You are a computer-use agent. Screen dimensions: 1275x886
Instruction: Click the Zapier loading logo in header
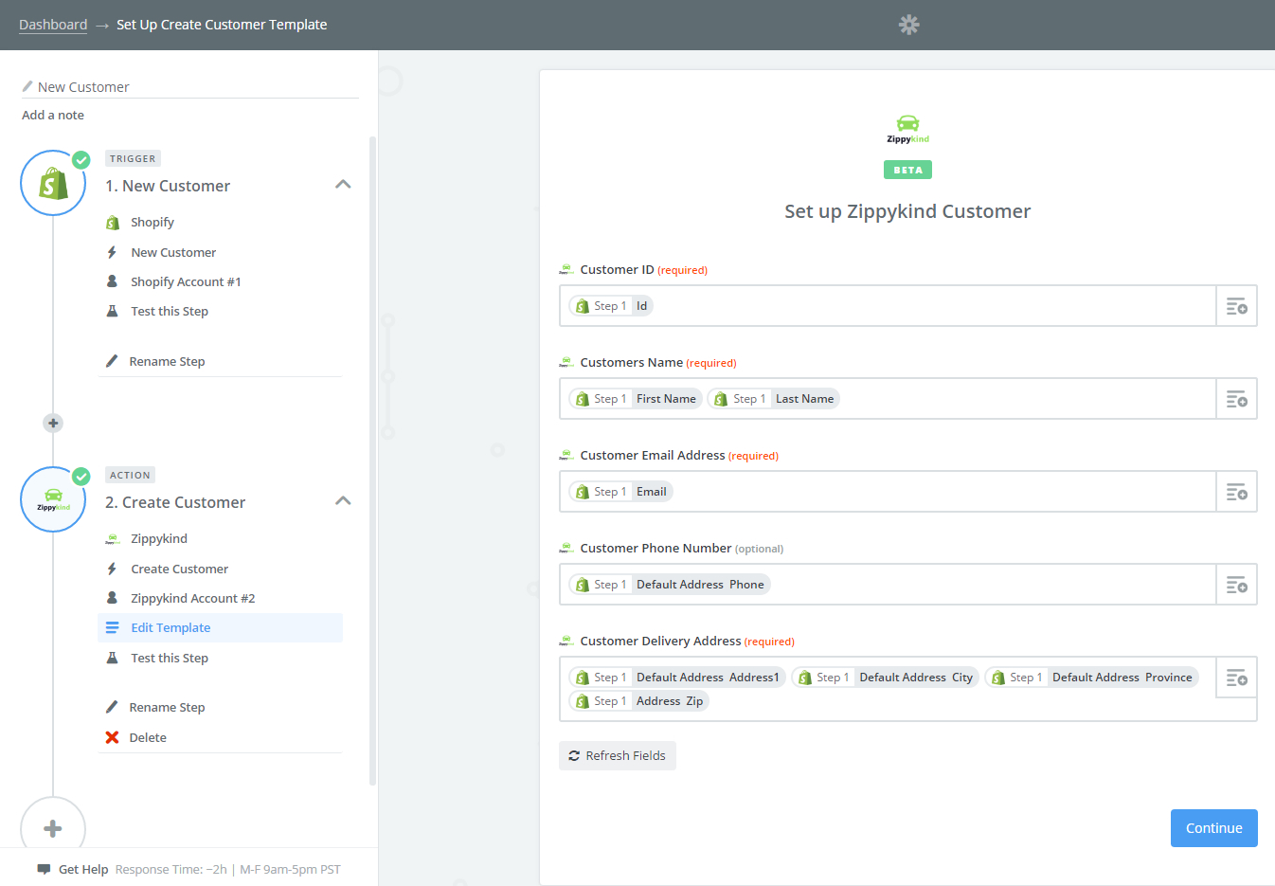click(908, 25)
